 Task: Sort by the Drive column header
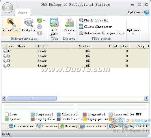[x=9, y=46]
